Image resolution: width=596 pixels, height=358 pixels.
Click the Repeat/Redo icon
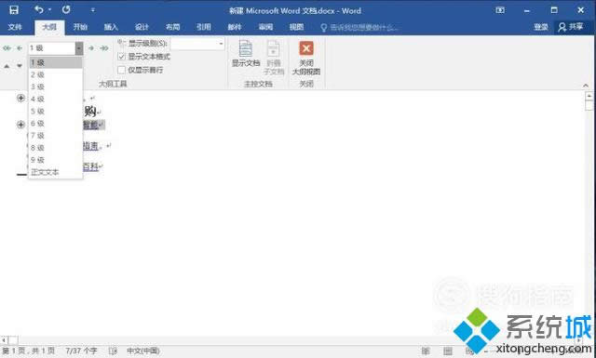(66, 9)
